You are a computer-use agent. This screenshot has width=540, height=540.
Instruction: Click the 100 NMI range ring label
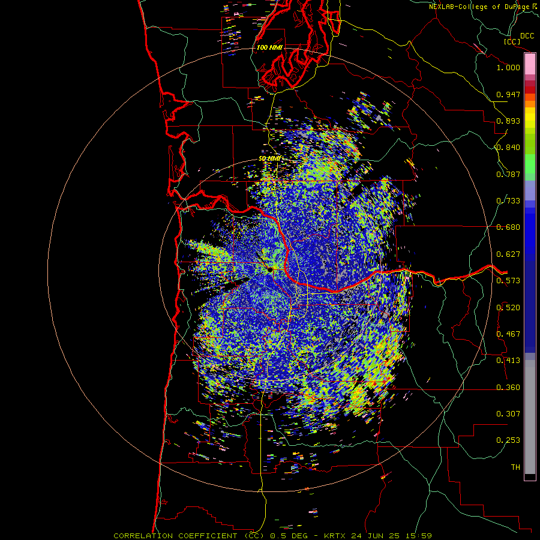point(269,47)
